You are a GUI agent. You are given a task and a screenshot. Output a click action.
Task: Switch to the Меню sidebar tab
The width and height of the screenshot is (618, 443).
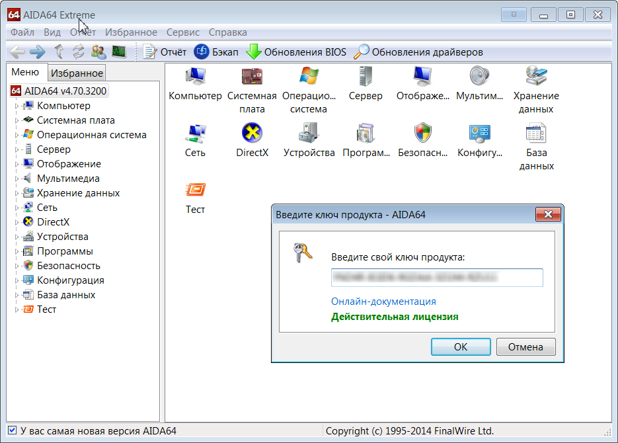click(25, 72)
